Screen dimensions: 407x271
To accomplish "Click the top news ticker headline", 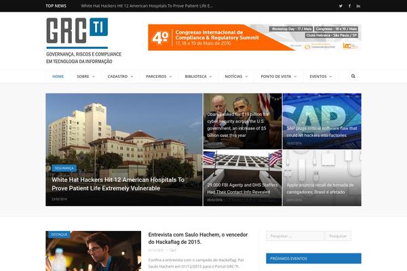I will click(x=147, y=5).
